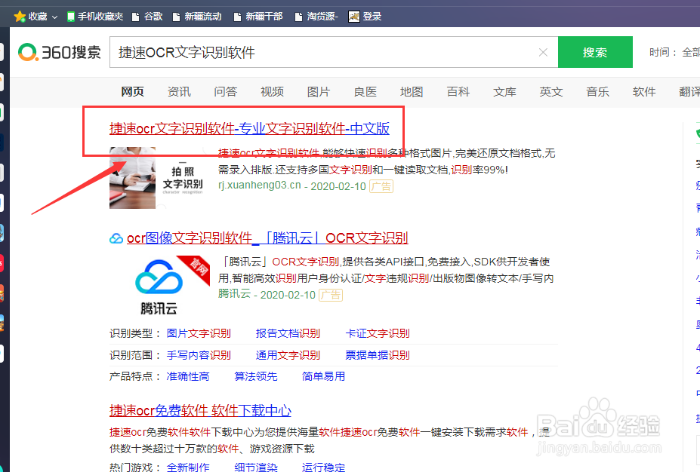
Task: Select the 网页 tab
Action: click(133, 92)
